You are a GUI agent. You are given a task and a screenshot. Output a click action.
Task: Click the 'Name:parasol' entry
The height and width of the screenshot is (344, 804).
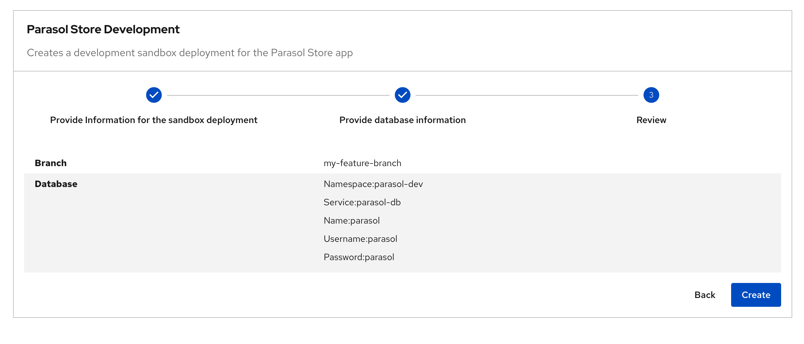(352, 221)
